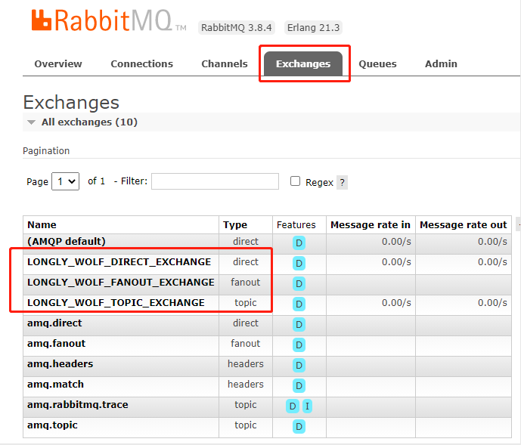Click the fanout type of LONGLY_WOLF_FANOUT_EXCHANGE
Screen dimensions: 521x445
pyautogui.click(x=246, y=283)
